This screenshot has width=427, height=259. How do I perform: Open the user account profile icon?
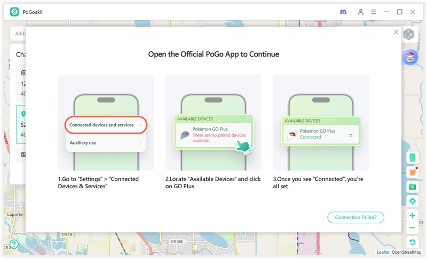[361, 12]
